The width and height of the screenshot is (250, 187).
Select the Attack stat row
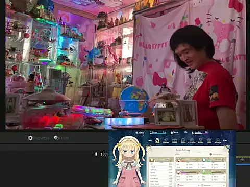[161, 167]
